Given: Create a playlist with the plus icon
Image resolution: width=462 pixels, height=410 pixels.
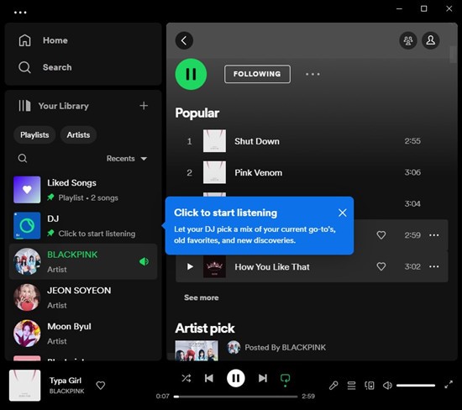Looking at the screenshot, I should pyautogui.click(x=144, y=106).
